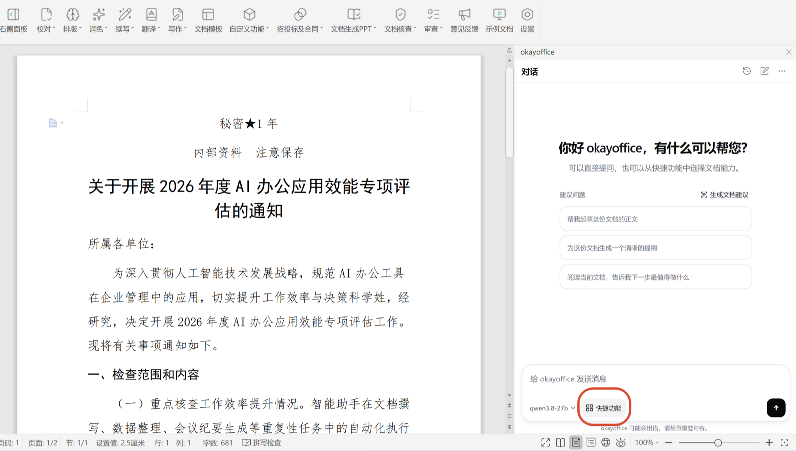Switch to web layout view
Image resolution: width=796 pixels, height=451 pixels.
[x=606, y=443]
